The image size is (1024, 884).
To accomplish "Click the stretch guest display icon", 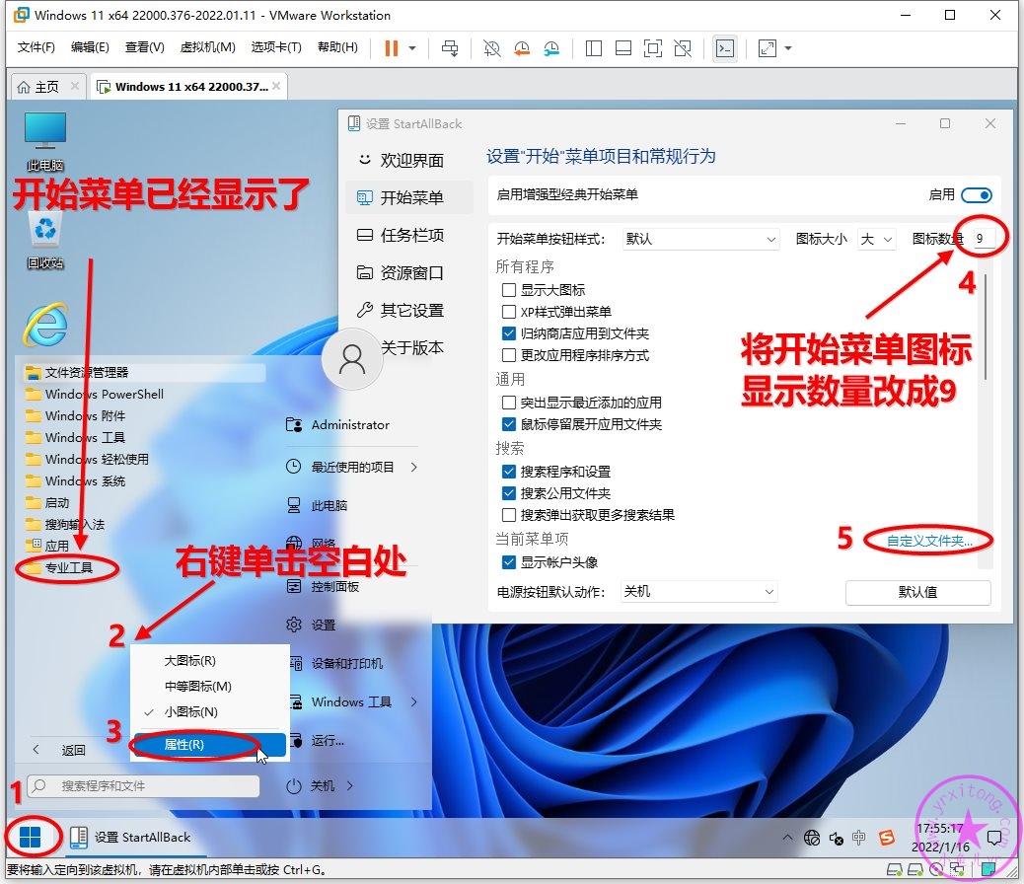I will click(x=768, y=48).
